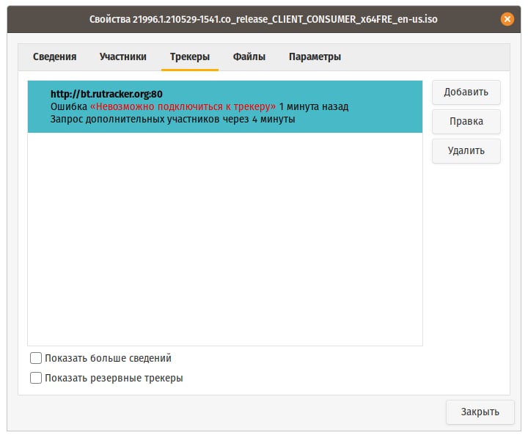Go to the Файлы tab

[249, 56]
